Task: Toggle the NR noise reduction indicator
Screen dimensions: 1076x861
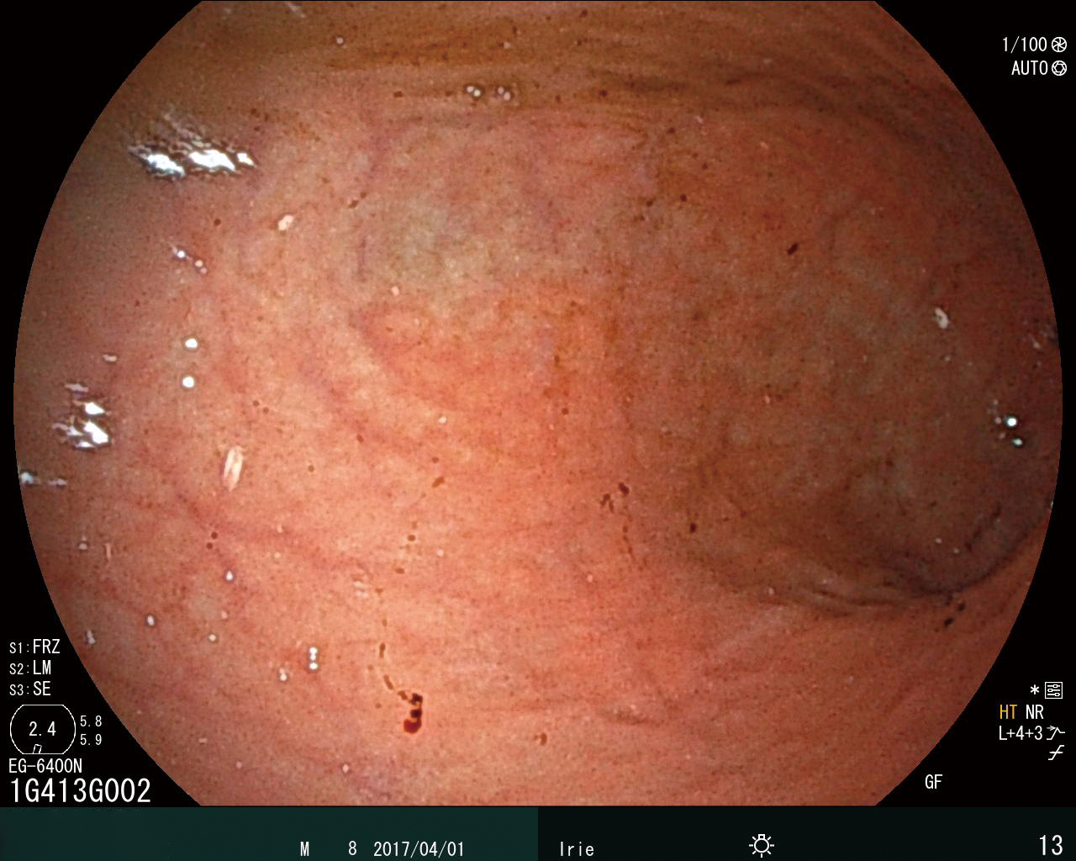Action: pyautogui.click(x=1035, y=712)
